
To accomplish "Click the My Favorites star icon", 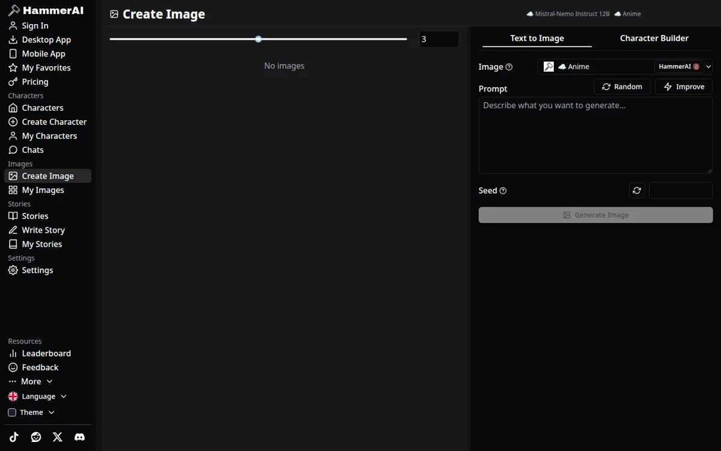I will [13, 68].
